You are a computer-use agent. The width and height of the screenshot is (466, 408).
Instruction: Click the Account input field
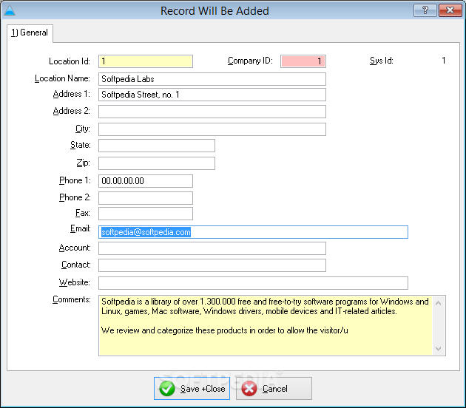(x=212, y=248)
